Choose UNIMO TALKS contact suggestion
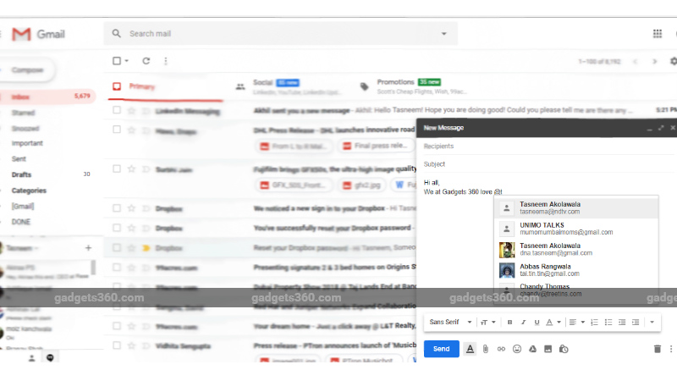 tap(576, 229)
